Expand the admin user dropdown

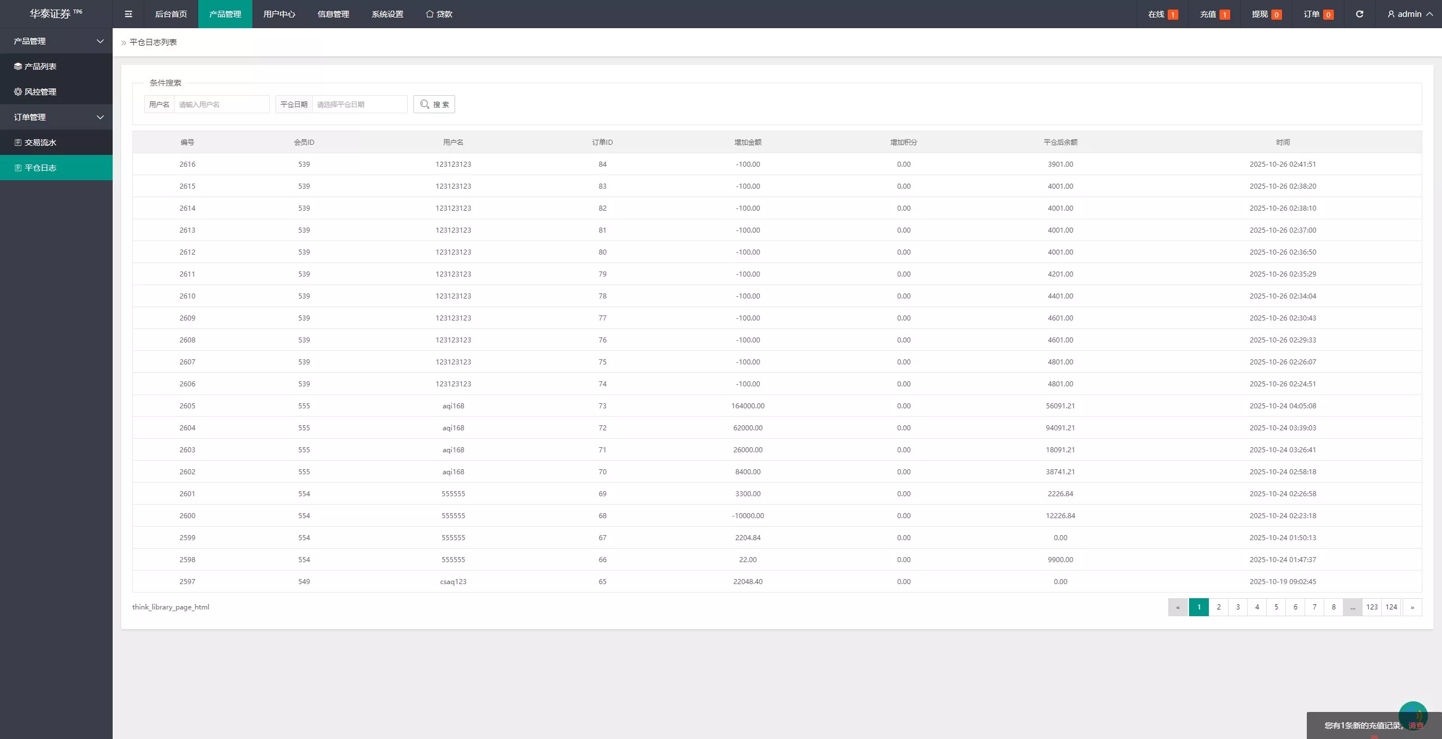pyautogui.click(x=1410, y=14)
